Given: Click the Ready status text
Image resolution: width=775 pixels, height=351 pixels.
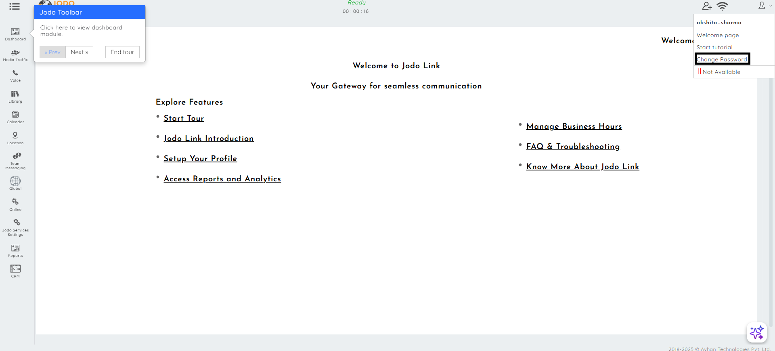Looking at the screenshot, I should (356, 3).
